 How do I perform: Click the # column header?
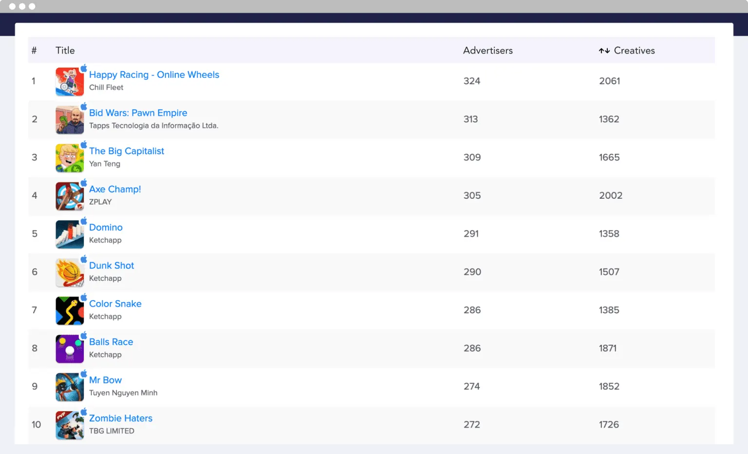click(34, 51)
